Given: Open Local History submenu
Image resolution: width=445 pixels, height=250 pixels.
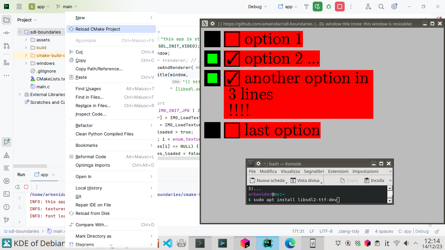Looking at the screenshot, I should click(x=111, y=188).
